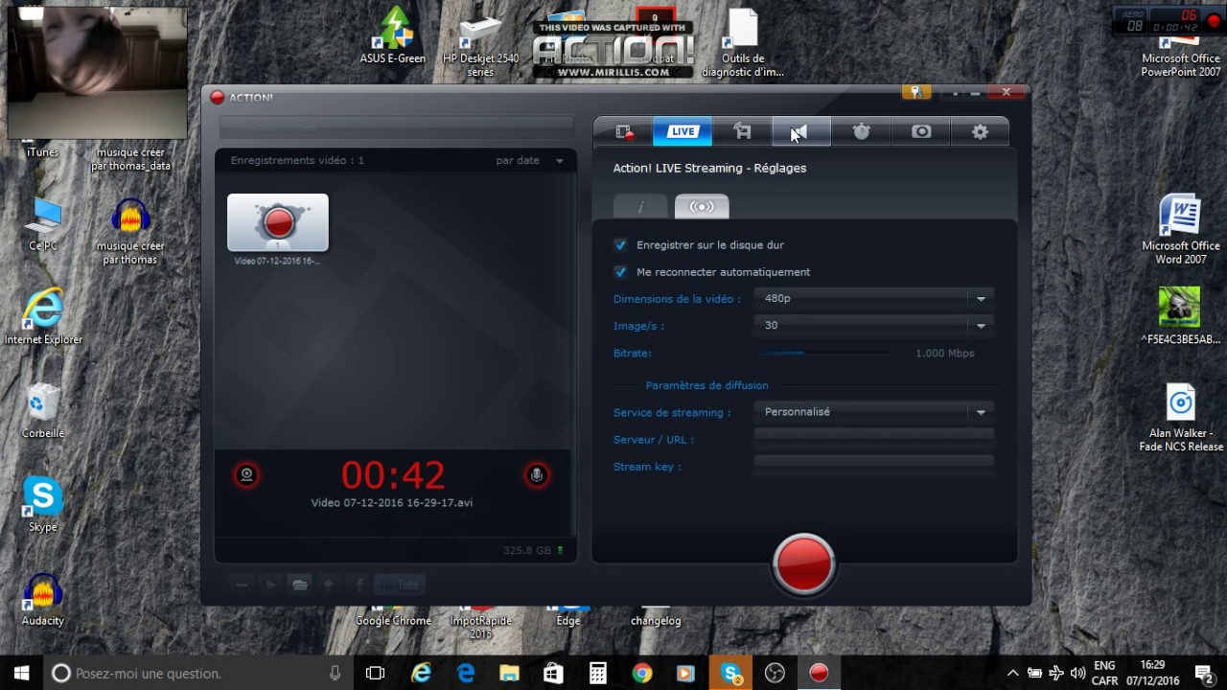Toggle Enregistrer sur le disque dur checkbox
Viewport: 1227px width, 690px height.
(620, 245)
